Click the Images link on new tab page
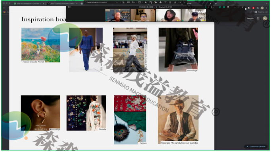The height and width of the screenshot is (152, 271). pos(250,19)
